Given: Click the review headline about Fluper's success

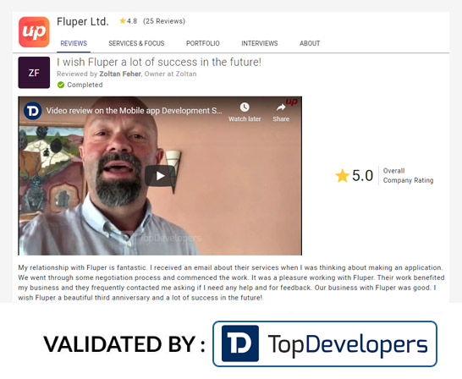Looking at the screenshot, I should pyautogui.click(x=159, y=62).
